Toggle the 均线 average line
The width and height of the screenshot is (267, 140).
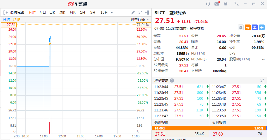(16, 19)
